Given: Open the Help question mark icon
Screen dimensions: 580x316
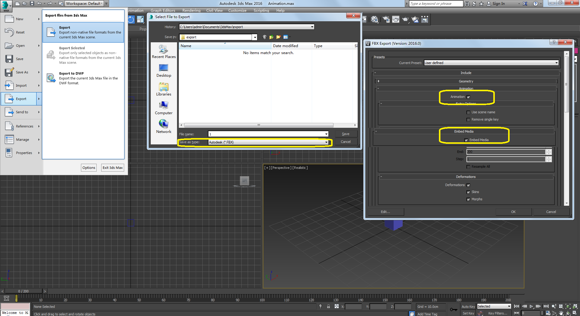Looking at the screenshot, I should pos(536,4).
